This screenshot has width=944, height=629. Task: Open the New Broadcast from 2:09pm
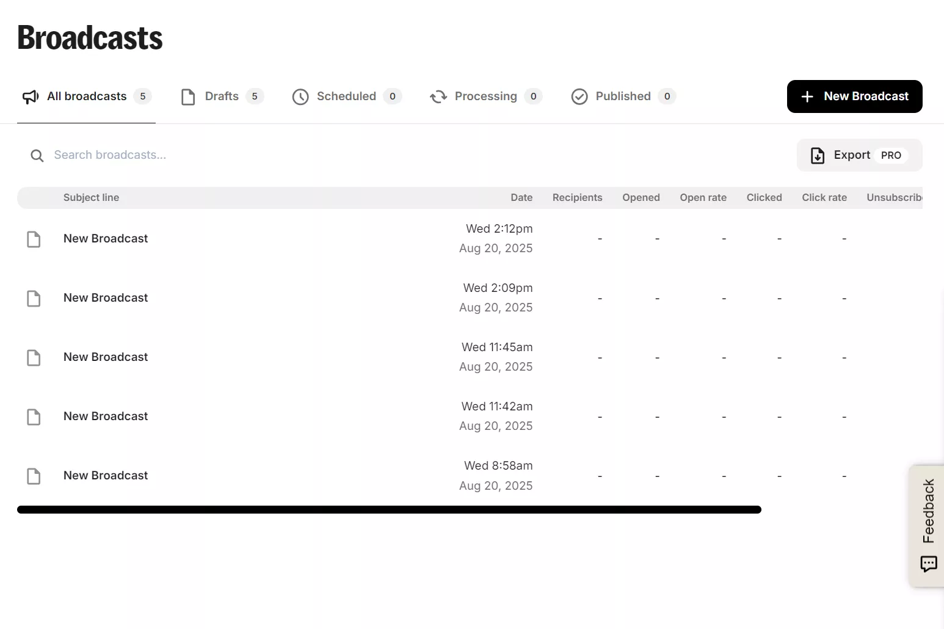point(106,298)
